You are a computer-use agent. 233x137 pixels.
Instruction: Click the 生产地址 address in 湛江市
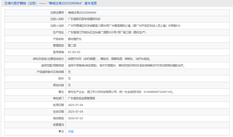[107, 33]
